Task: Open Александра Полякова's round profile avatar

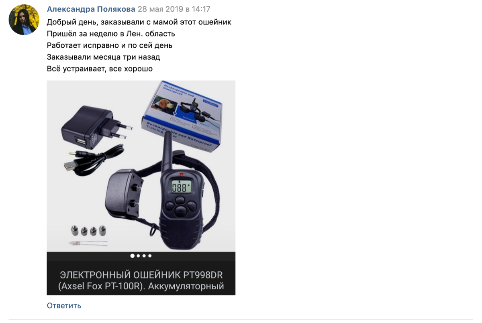Action: point(24,20)
